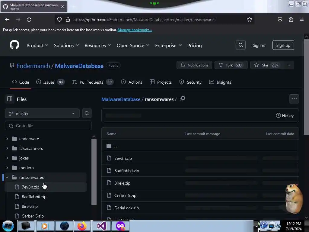The height and width of the screenshot is (232, 309).
Task: Click the Save to Pocket icon
Action: coord(280,19)
